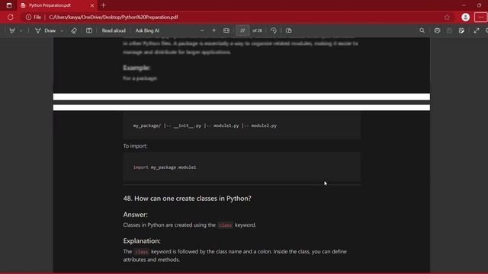
Task: Refresh the page
Action: click(10, 18)
